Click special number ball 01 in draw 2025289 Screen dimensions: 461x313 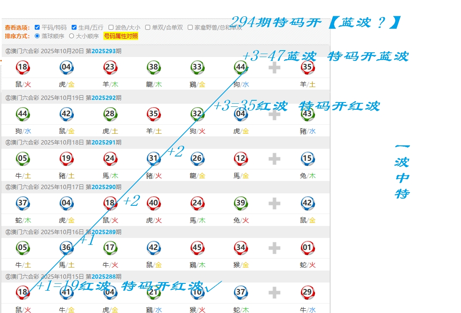click(307, 247)
